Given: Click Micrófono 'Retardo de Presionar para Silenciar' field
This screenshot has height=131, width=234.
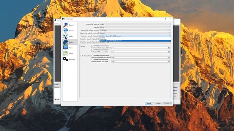Looking at the screenshot, I should coord(140,48).
